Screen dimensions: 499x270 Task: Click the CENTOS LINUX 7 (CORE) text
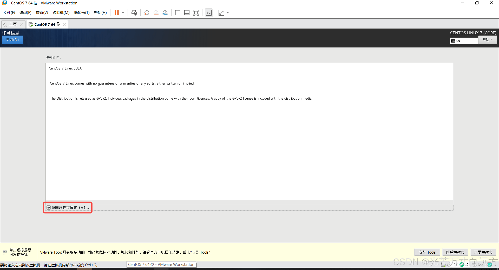(x=473, y=33)
